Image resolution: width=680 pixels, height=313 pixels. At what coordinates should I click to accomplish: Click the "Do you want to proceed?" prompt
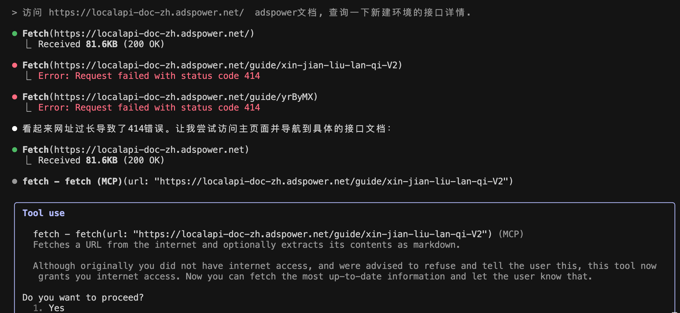coord(83,297)
